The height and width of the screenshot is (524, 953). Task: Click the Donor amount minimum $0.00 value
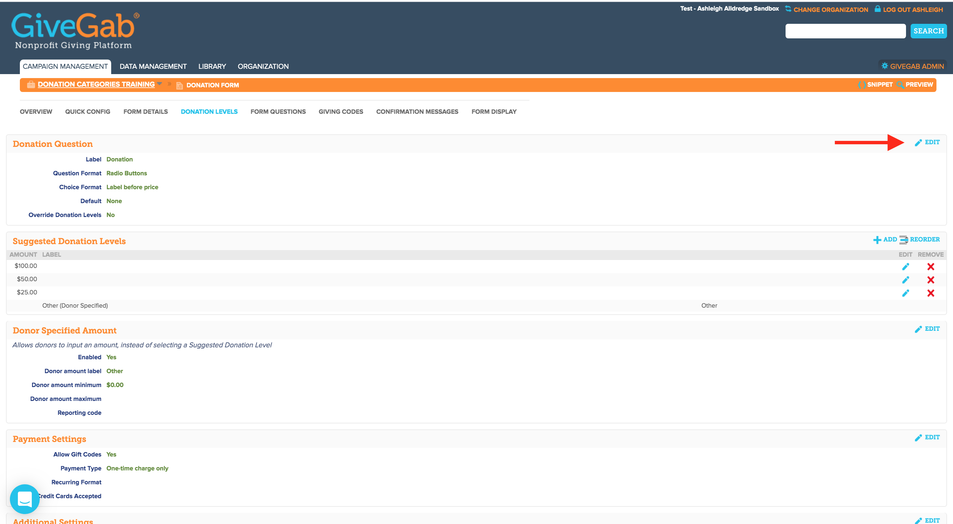click(x=115, y=385)
